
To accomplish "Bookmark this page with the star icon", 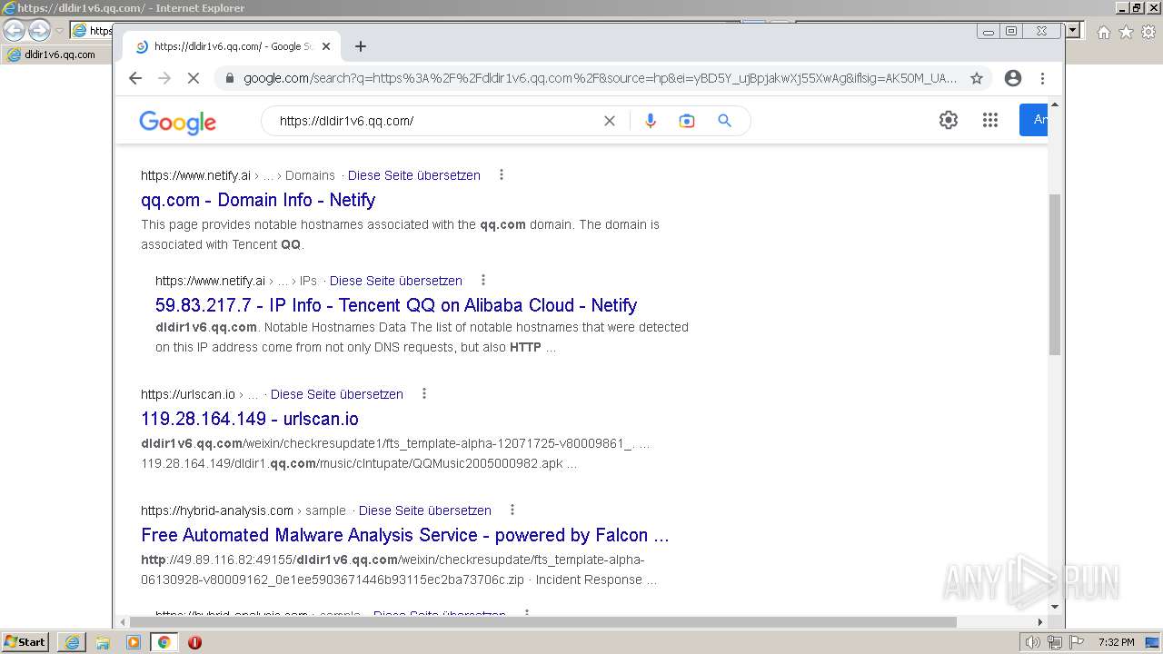I will (977, 78).
